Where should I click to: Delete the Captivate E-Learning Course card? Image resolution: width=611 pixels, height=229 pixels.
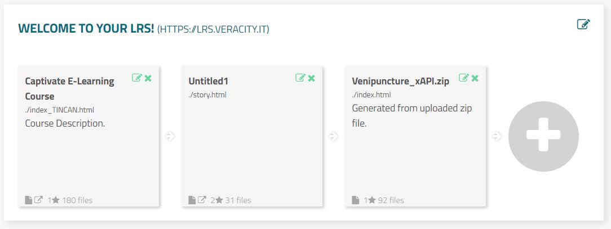pyautogui.click(x=148, y=78)
